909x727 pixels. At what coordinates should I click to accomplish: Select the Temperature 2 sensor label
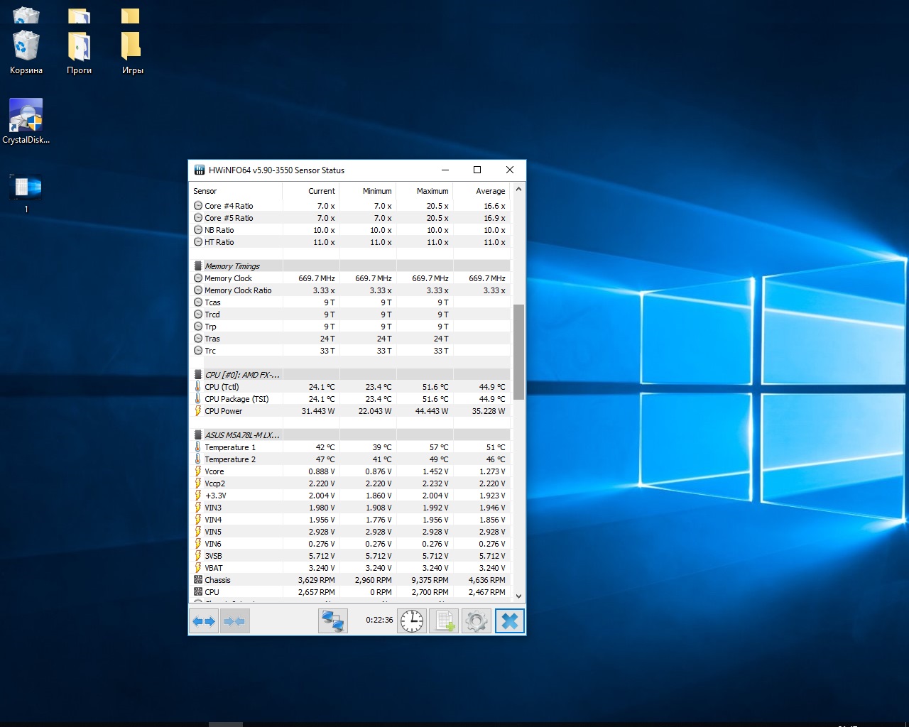click(230, 459)
